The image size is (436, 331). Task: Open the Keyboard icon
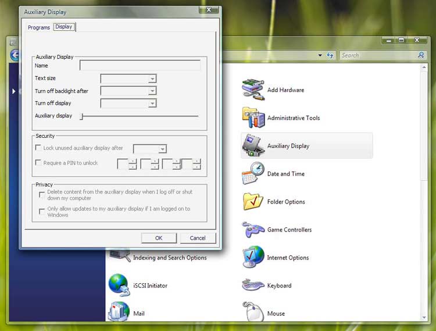tap(253, 285)
